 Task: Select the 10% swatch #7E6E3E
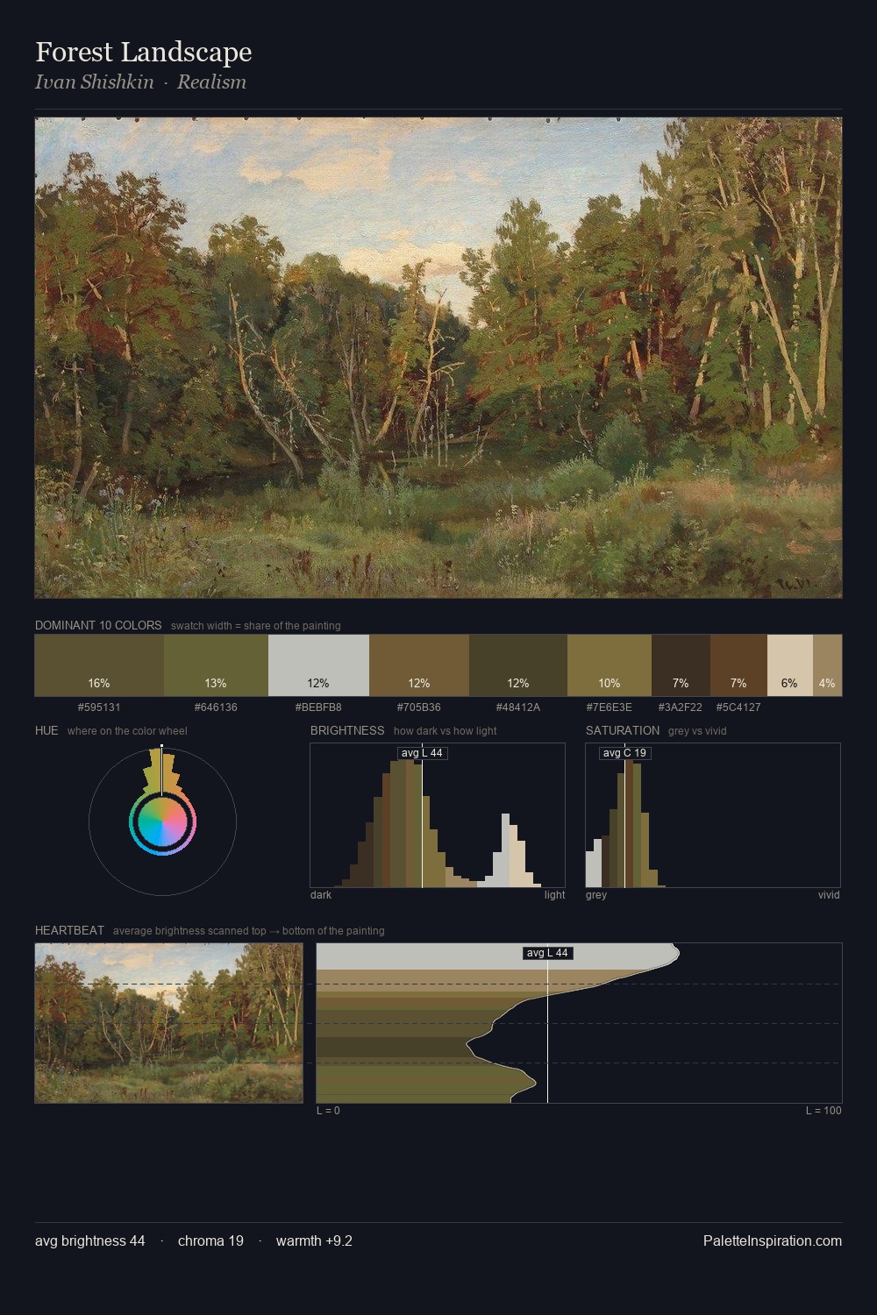610,665
